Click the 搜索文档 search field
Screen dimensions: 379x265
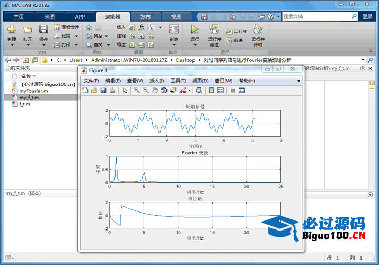(317, 16)
